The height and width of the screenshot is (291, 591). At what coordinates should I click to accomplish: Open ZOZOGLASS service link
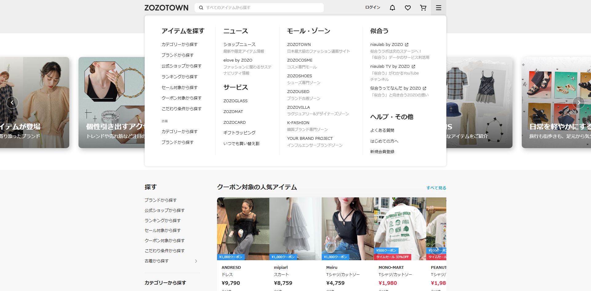point(235,101)
